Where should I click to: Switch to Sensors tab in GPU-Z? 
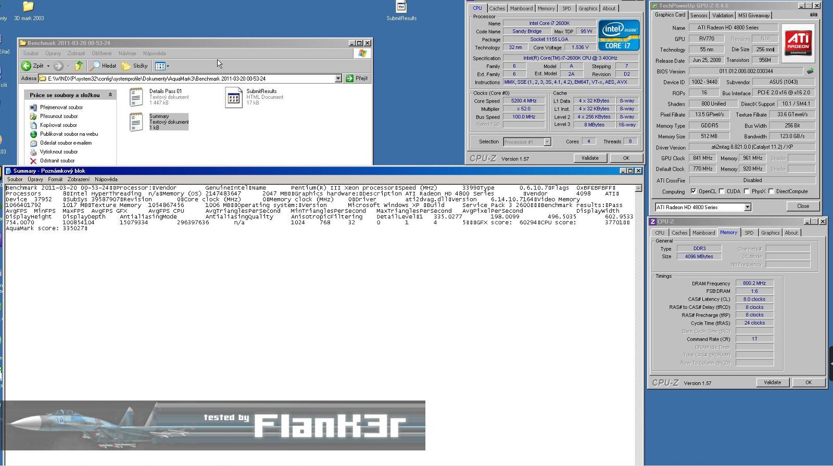699,16
